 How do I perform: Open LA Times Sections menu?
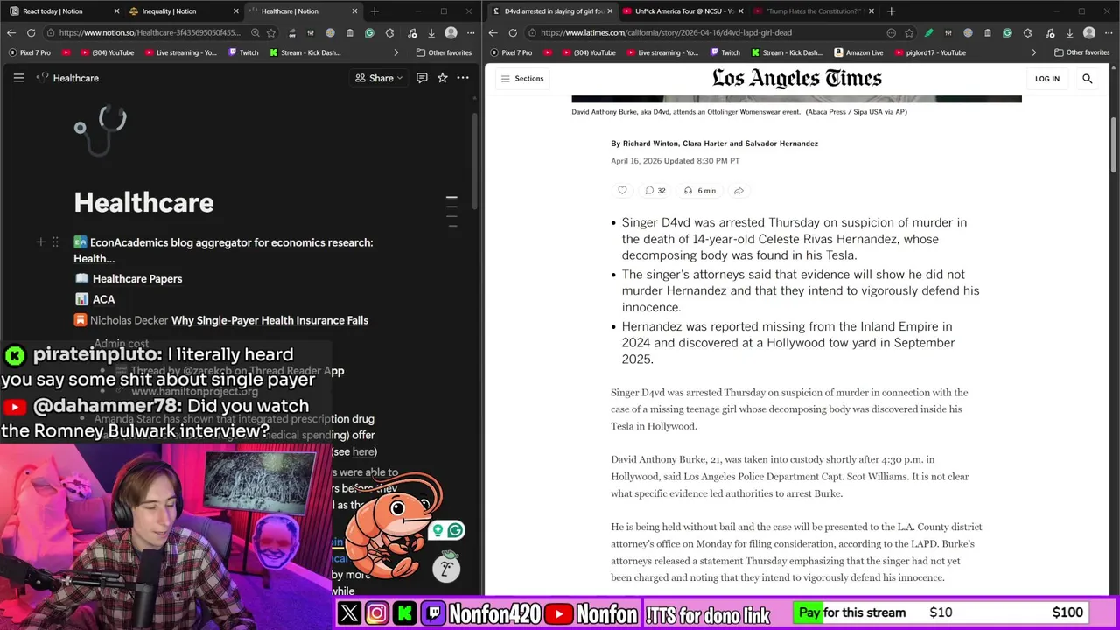click(521, 79)
